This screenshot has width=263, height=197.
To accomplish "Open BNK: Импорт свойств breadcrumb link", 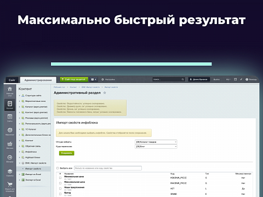I will [90, 87].
